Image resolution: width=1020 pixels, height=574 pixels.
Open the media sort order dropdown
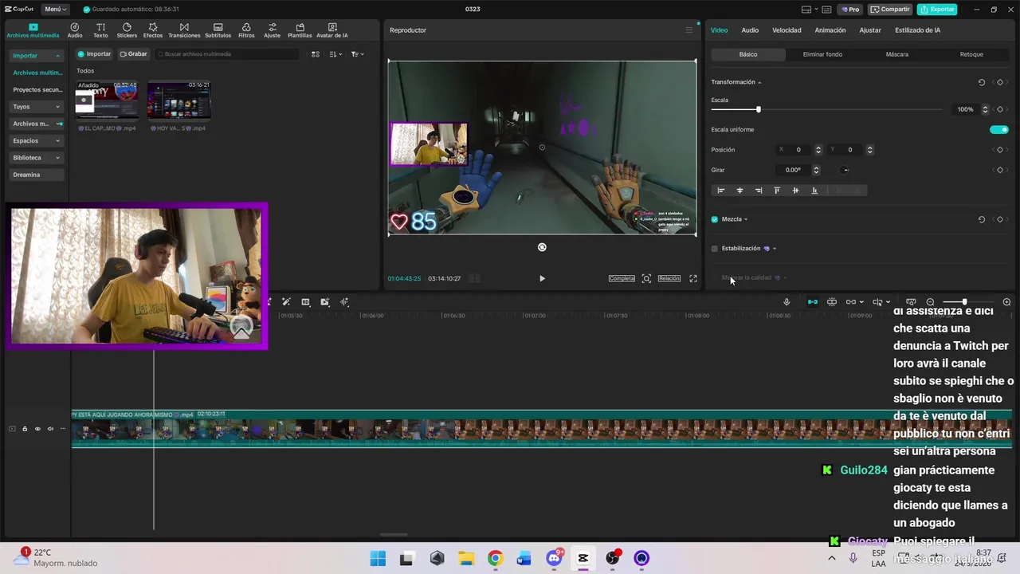coord(335,54)
